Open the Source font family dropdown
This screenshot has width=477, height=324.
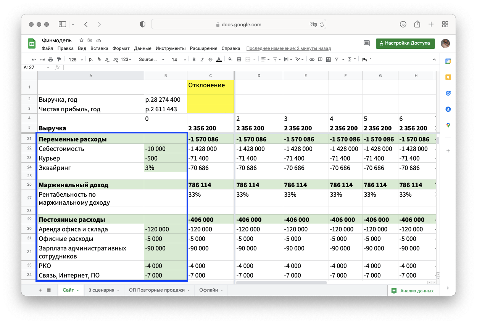[x=151, y=59]
